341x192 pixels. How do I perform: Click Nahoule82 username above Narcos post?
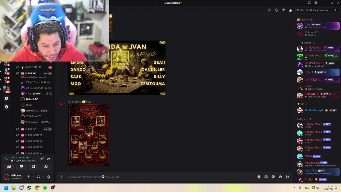[75, 102]
